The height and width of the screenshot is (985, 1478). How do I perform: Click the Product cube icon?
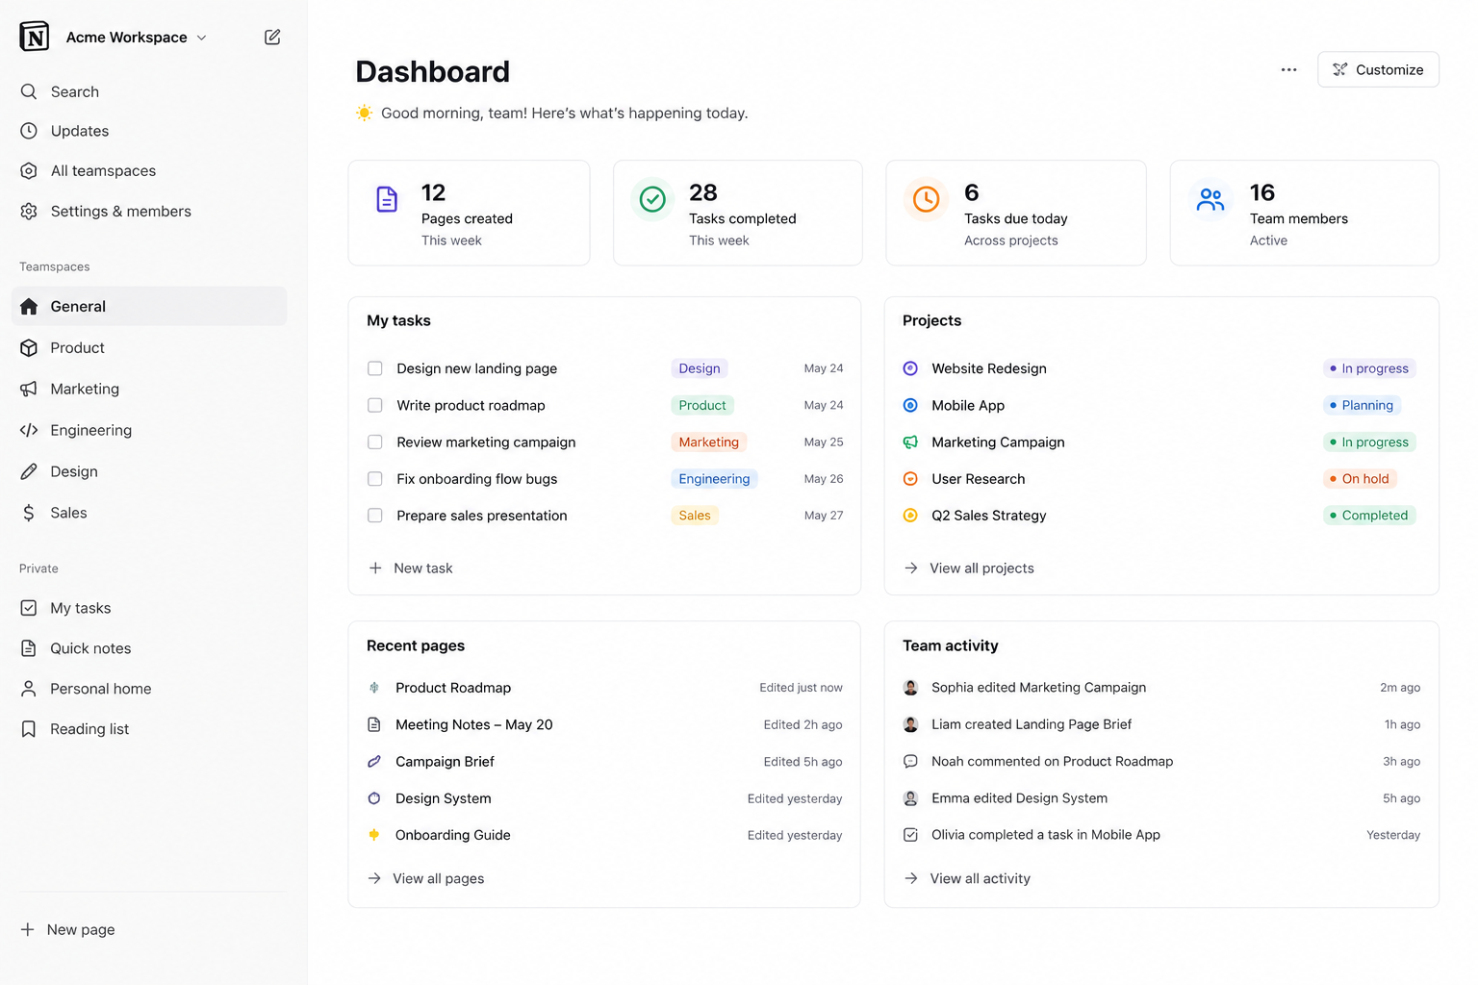29,347
